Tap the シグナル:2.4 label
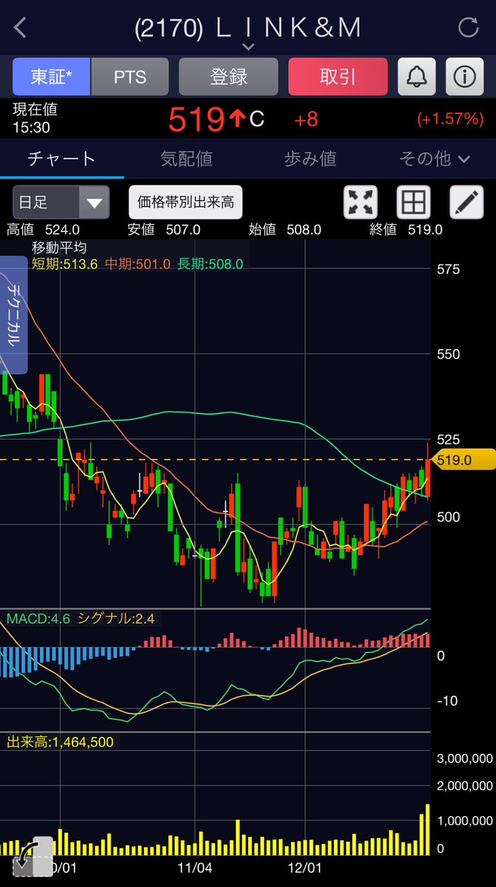Image resolution: width=496 pixels, height=887 pixels. tap(116, 619)
